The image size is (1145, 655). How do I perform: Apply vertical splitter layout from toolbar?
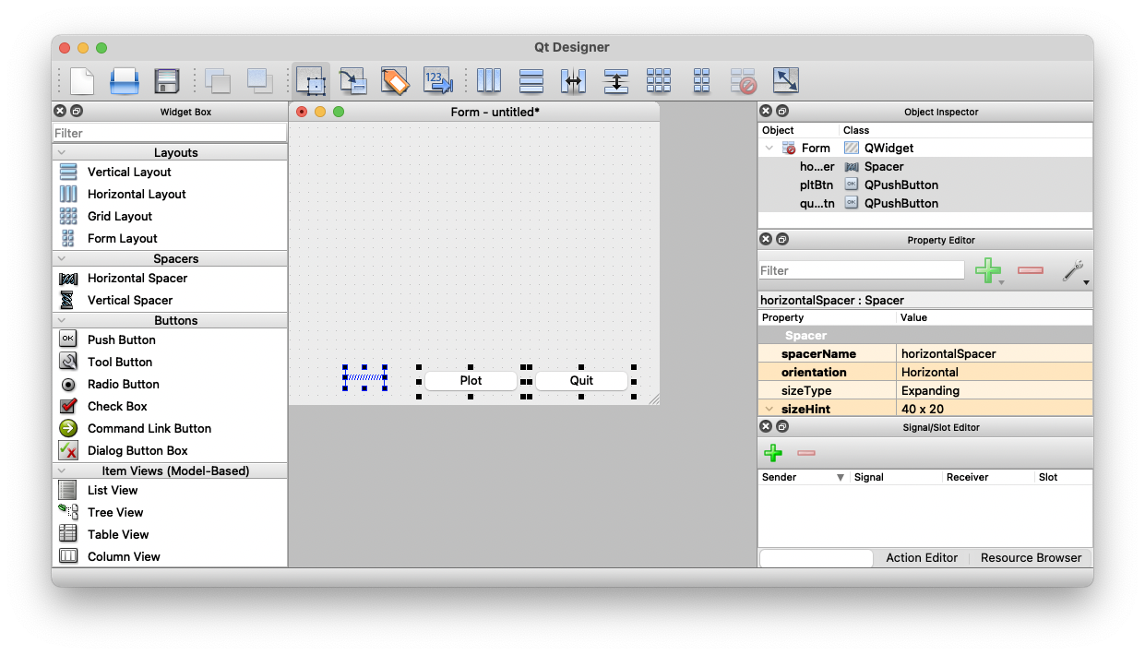click(x=616, y=81)
